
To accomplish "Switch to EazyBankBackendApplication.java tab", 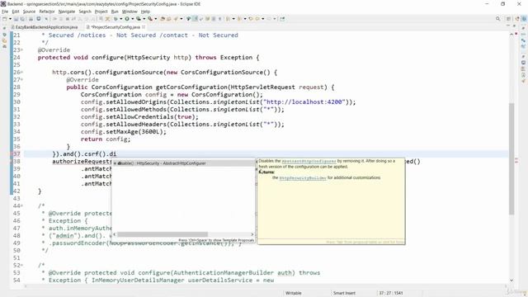I will click(44, 27).
